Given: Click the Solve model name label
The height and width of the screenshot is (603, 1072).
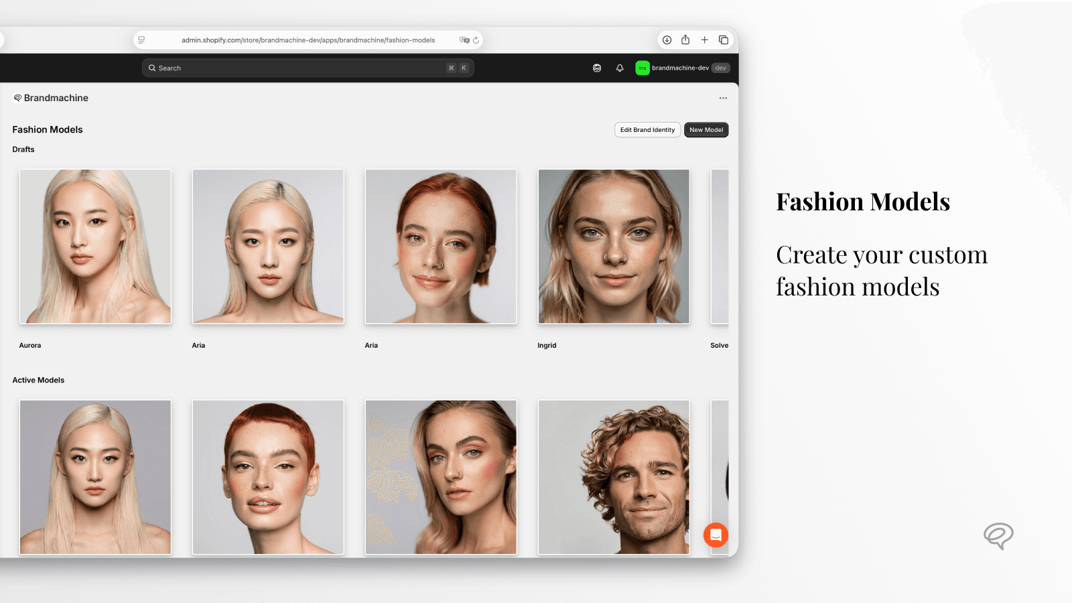Looking at the screenshot, I should coord(720,346).
